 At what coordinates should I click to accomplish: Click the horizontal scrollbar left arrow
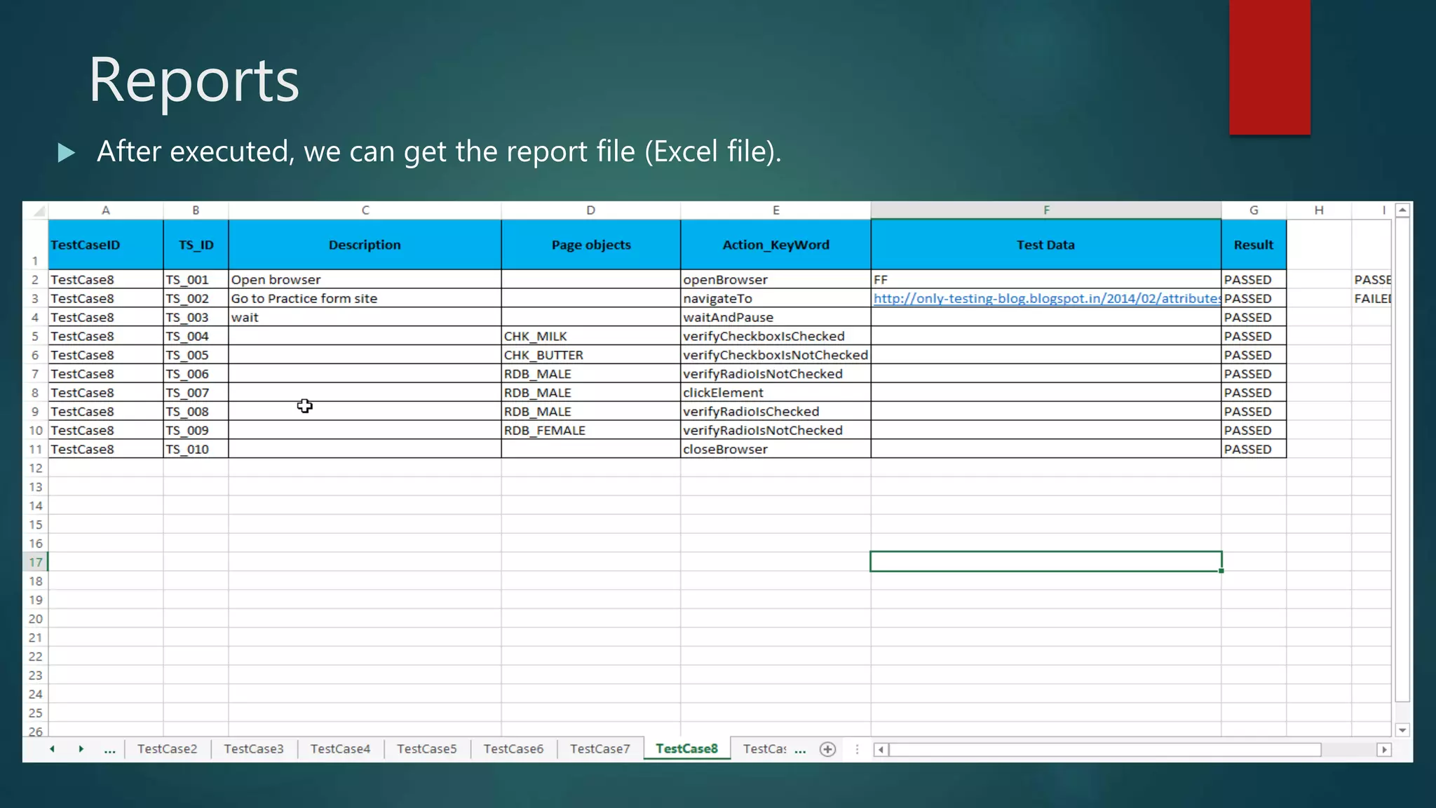click(881, 750)
